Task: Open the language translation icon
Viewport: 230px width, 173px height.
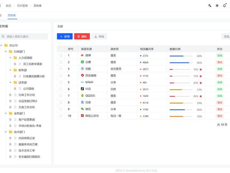Action: pos(210,5)
